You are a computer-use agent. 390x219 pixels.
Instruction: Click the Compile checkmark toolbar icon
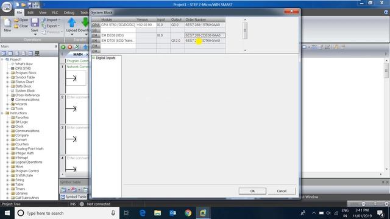[x=77, y=47]
